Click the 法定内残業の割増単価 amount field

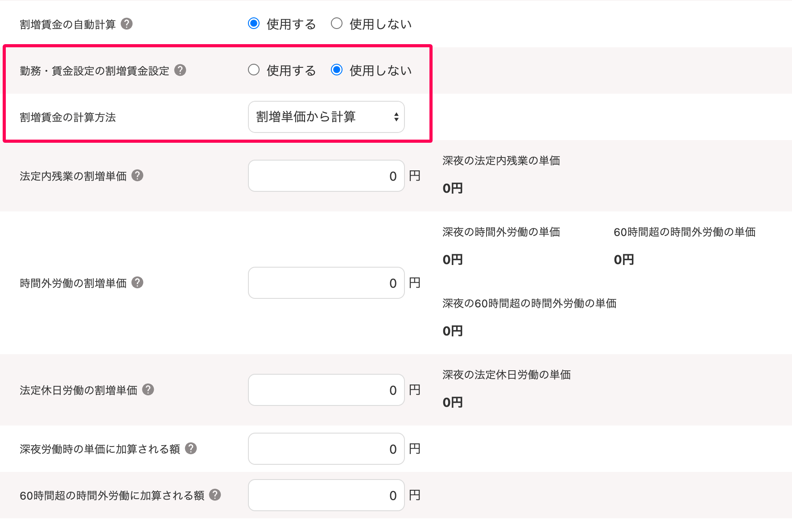coord(326,176)
